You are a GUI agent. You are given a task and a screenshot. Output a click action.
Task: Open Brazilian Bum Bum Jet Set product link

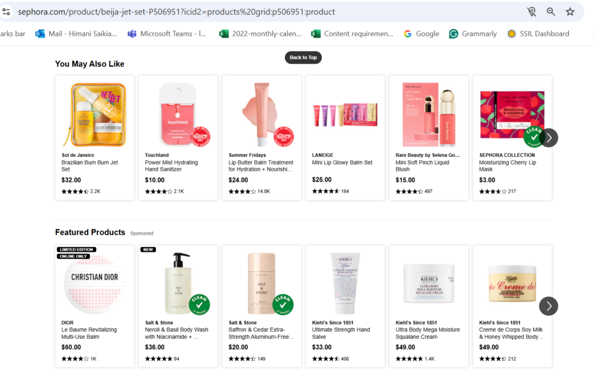tap(89, 166)
